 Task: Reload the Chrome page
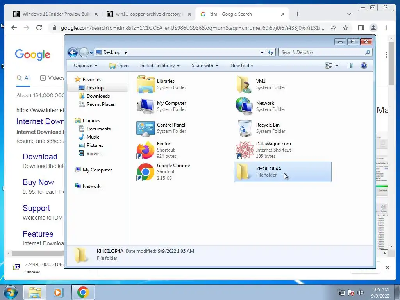coord(39,28)
